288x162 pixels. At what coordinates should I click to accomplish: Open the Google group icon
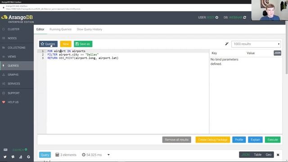[28, 157]
